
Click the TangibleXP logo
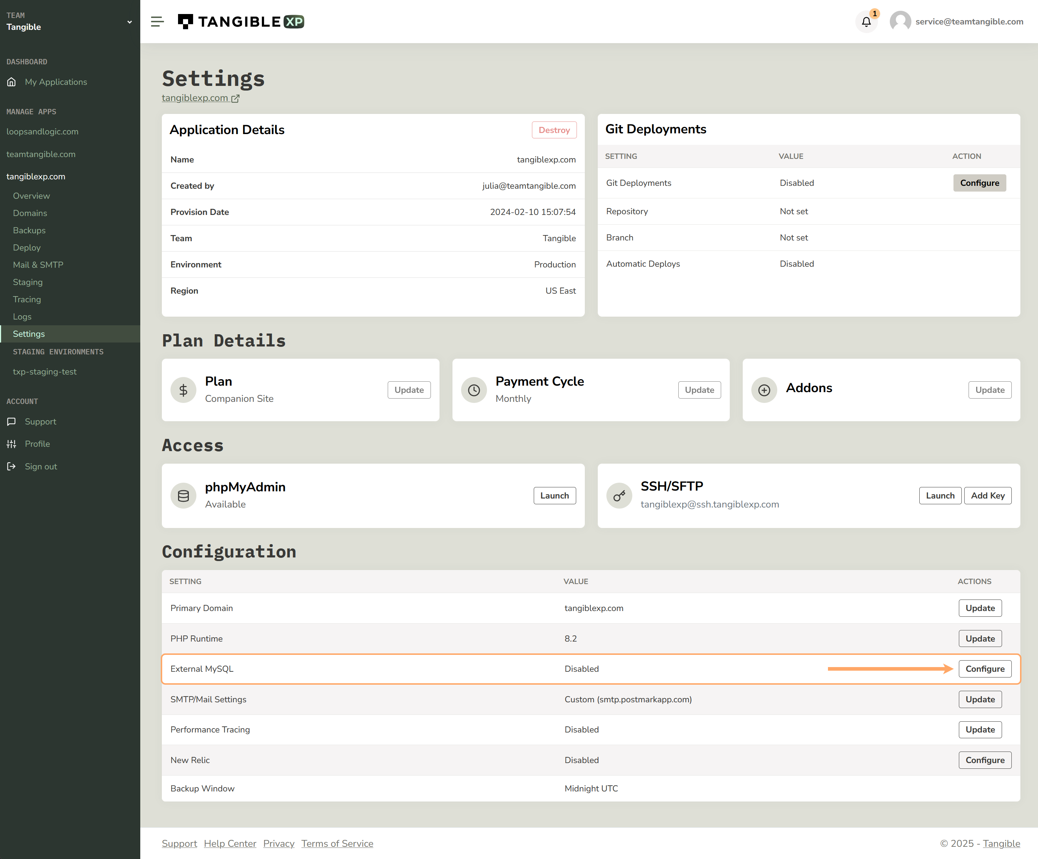pyautogui.click(x=241, y=22)
